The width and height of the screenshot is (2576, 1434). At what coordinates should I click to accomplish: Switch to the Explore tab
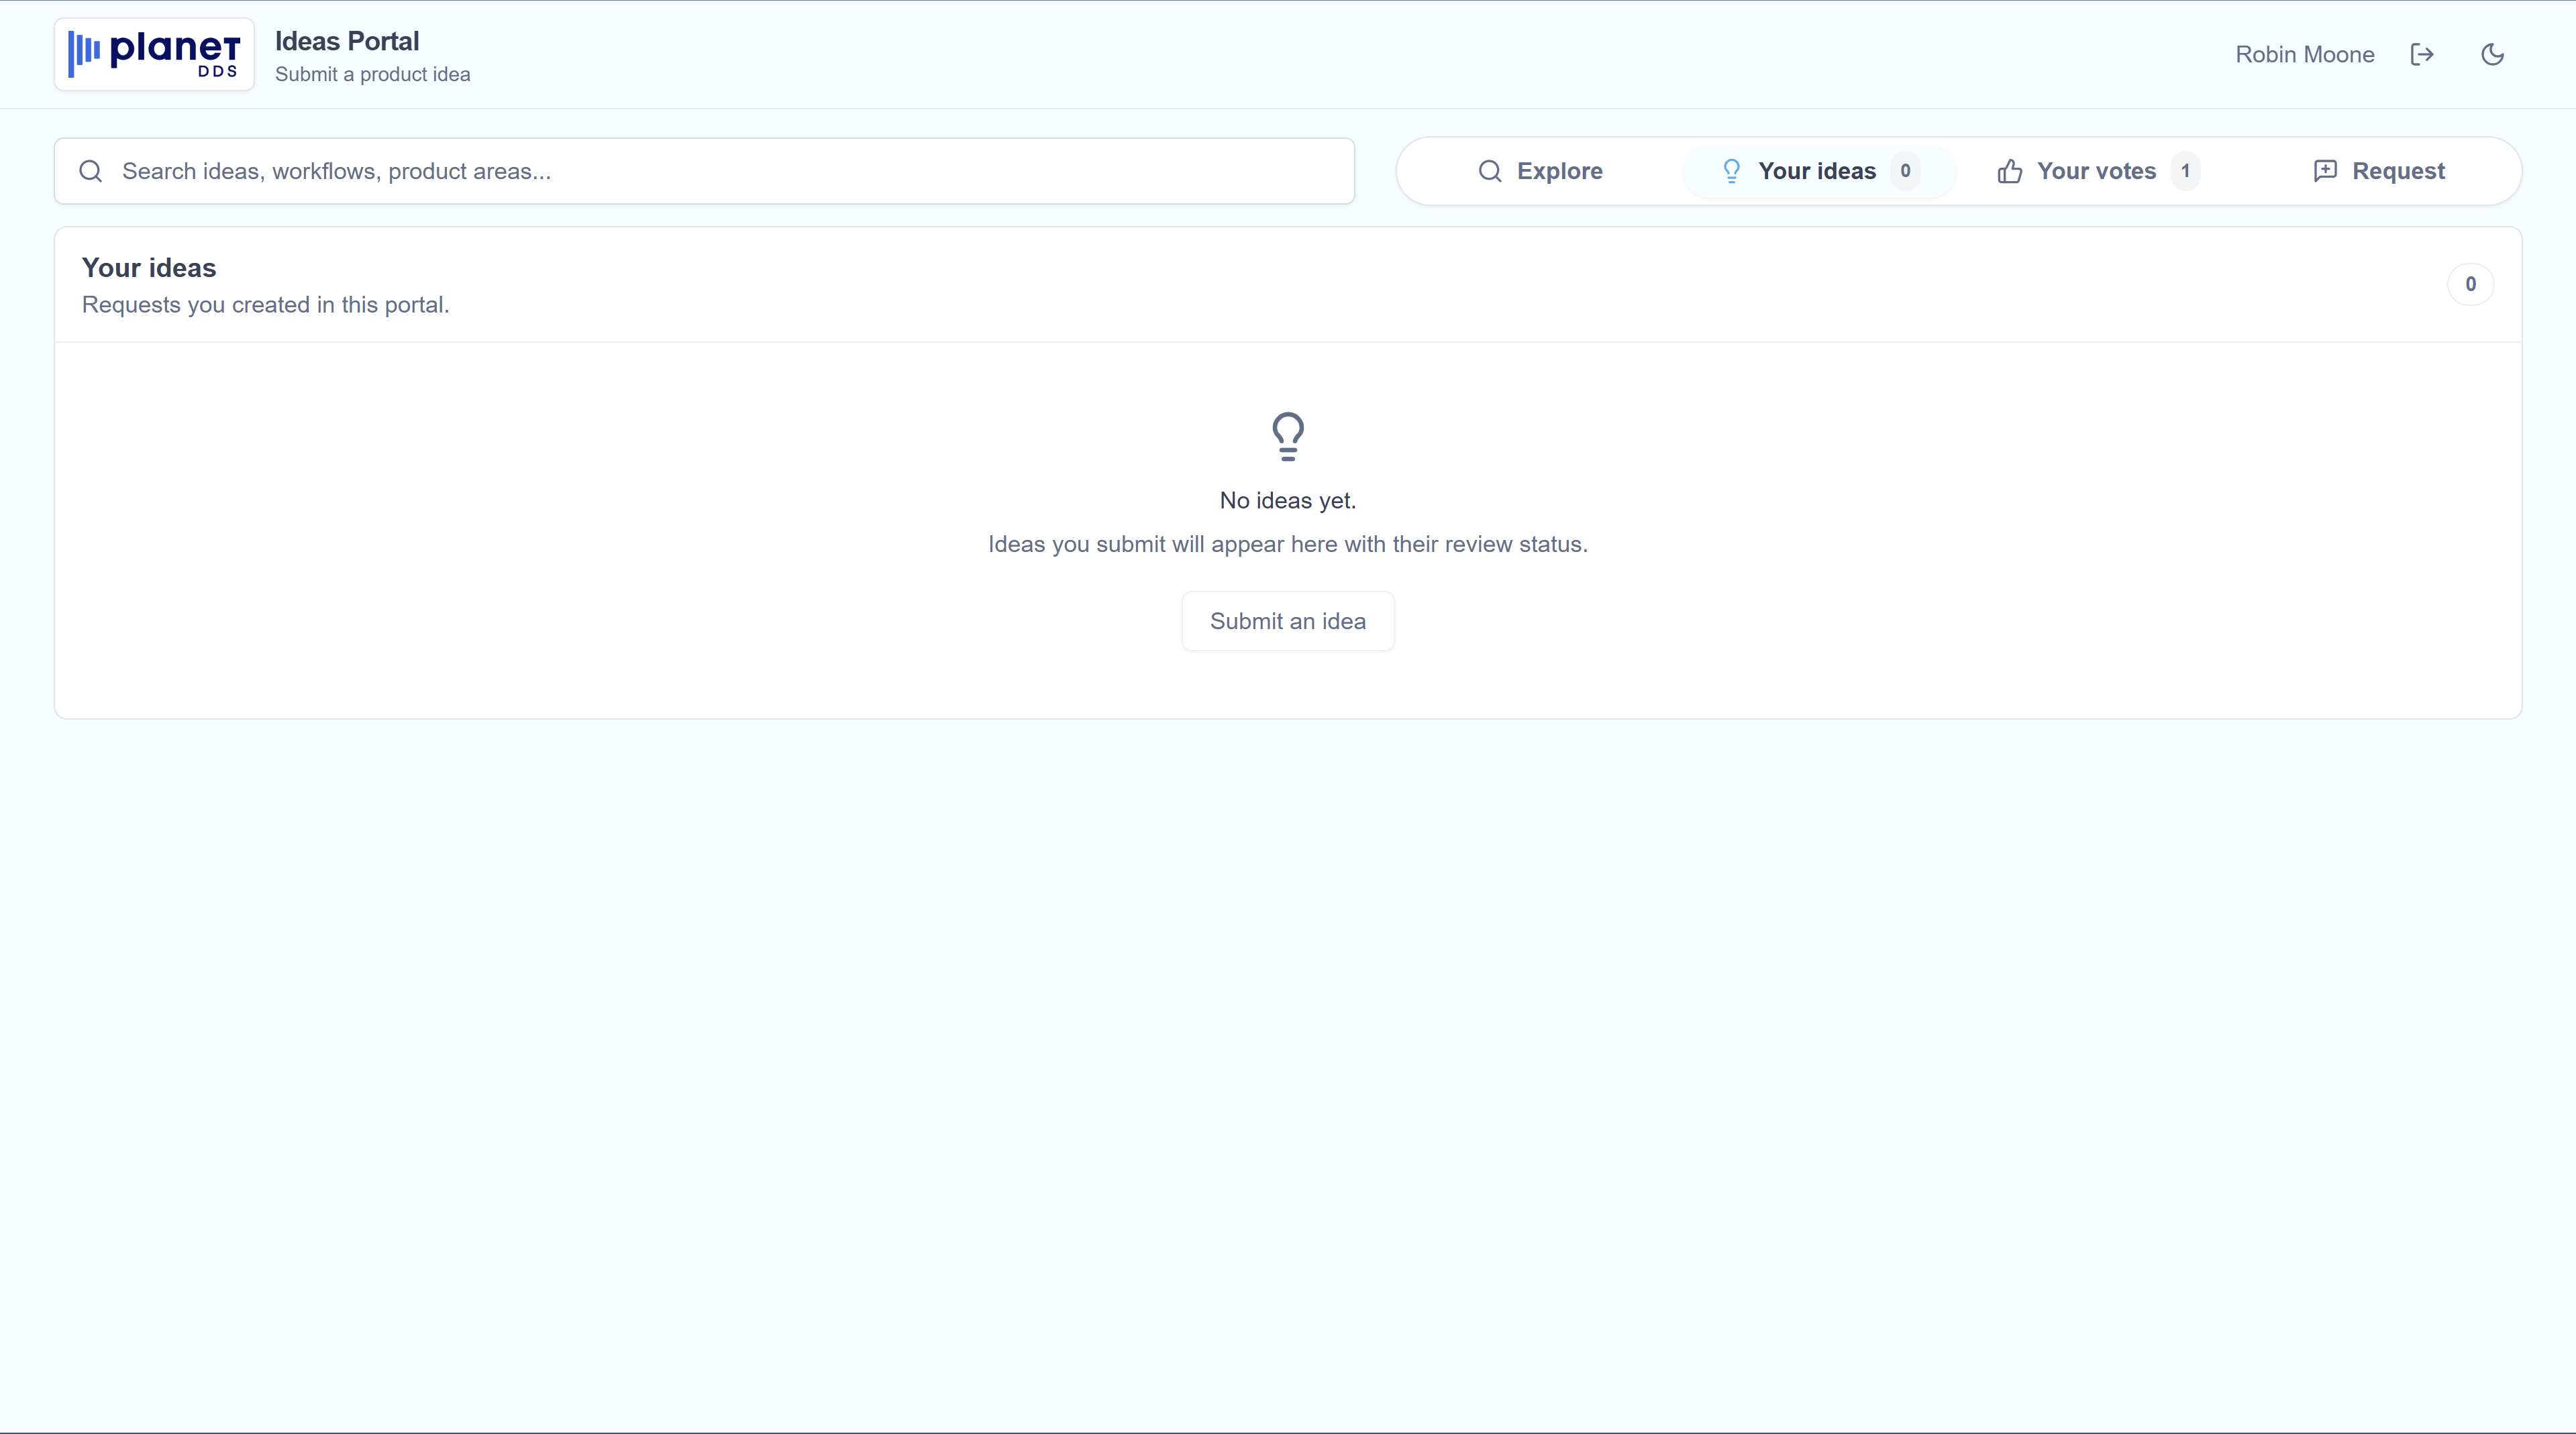click(1540, 171)
